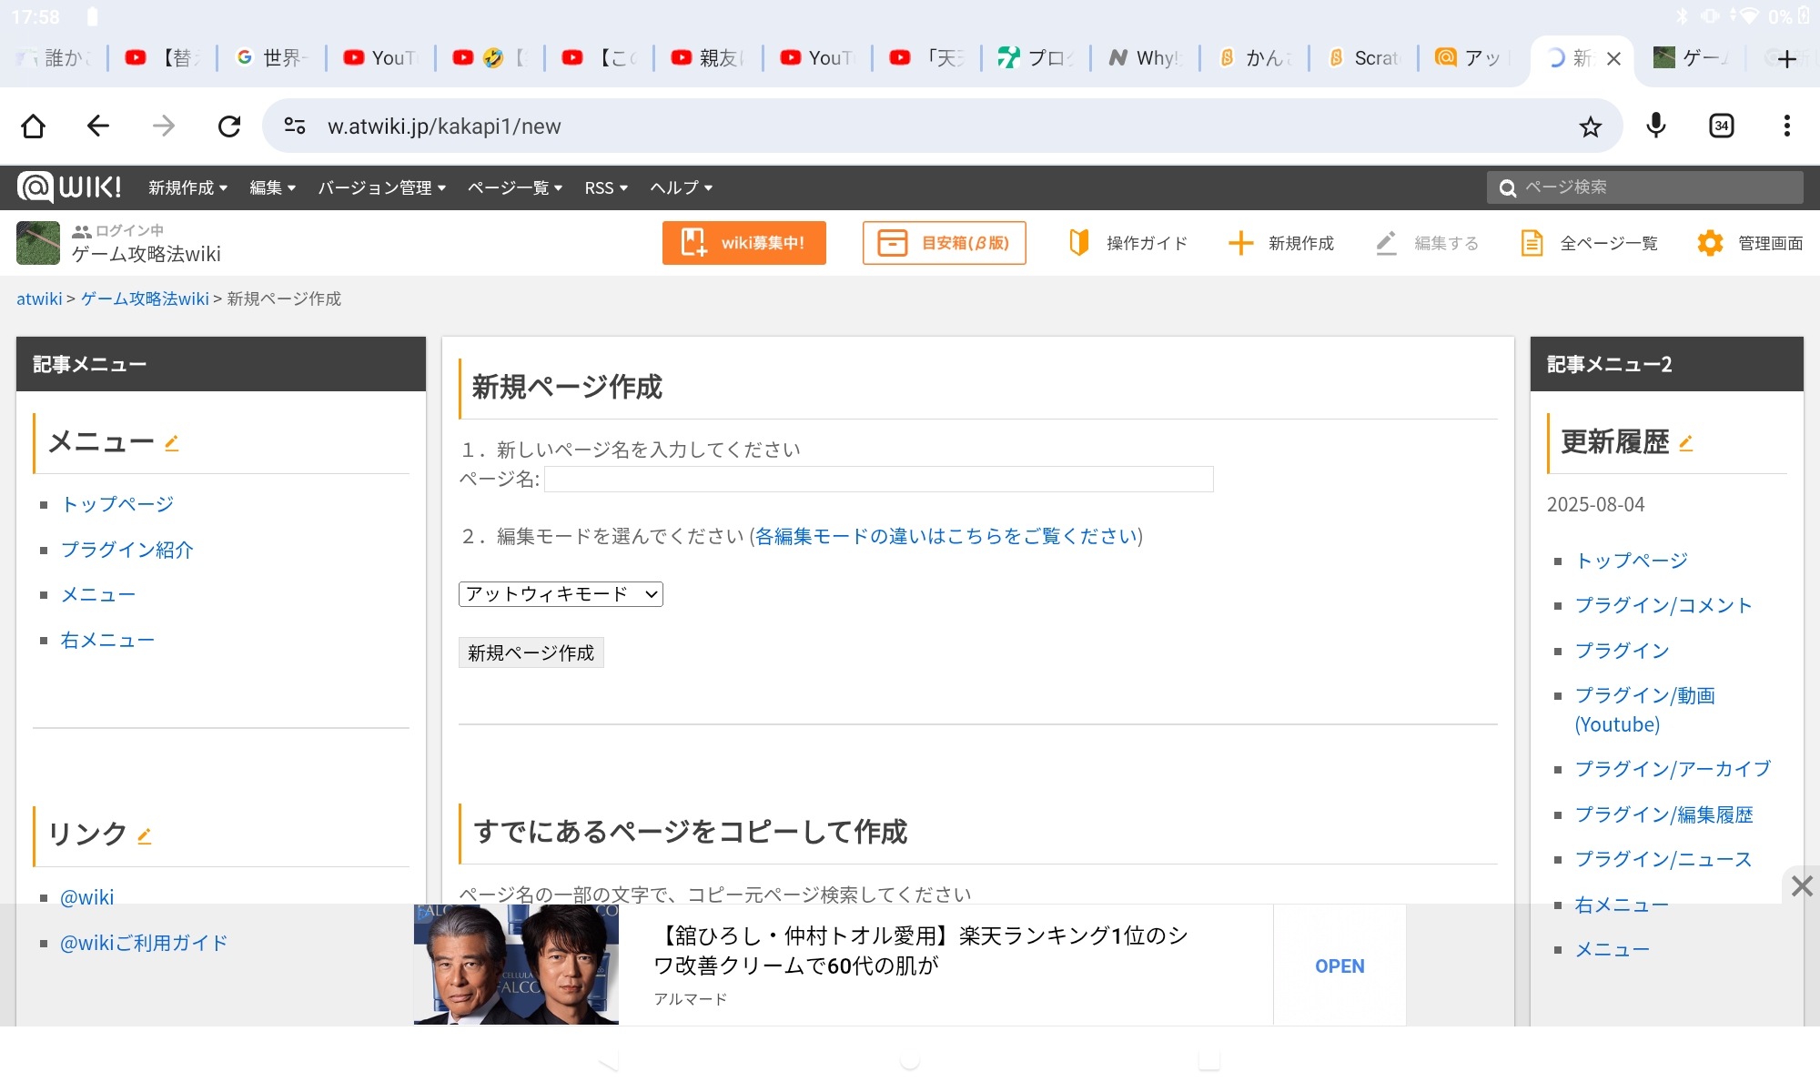Open the ヘルプ menu
1820x1092 pixels.
(x=681, y=187)
